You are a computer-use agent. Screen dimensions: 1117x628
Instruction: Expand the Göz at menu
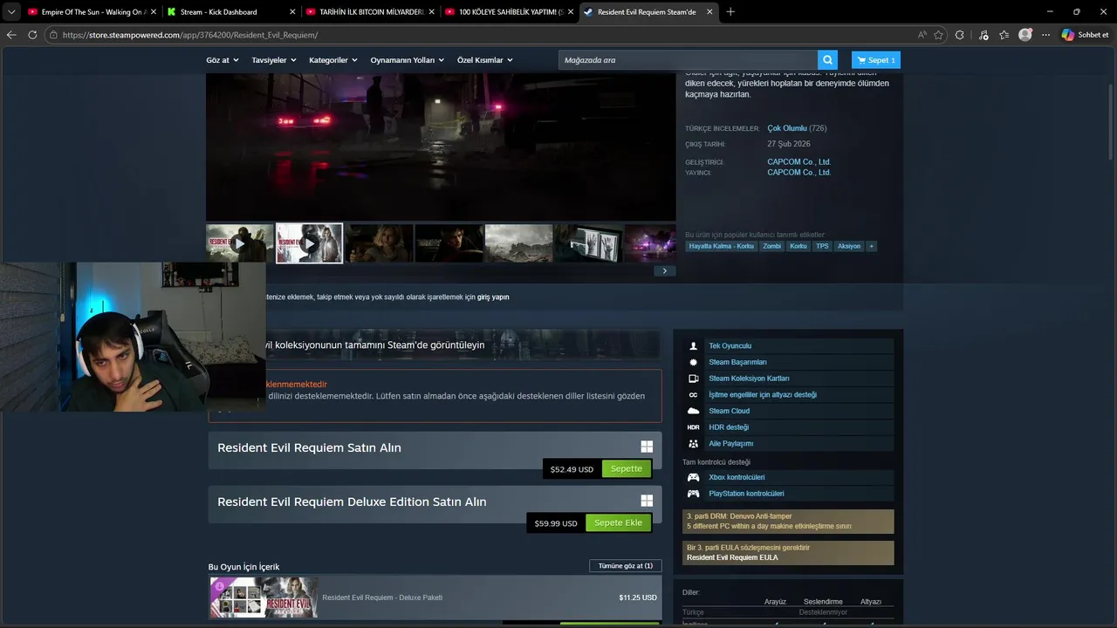(x=223, y=60)
